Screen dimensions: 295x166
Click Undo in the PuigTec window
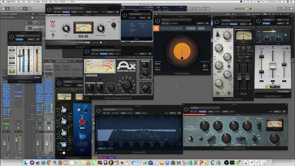click(225, 112)
